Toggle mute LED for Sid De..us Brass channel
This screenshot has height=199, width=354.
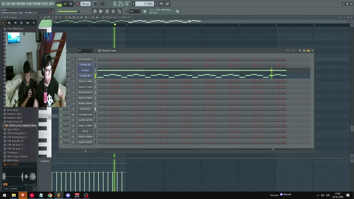pos(61,137)
